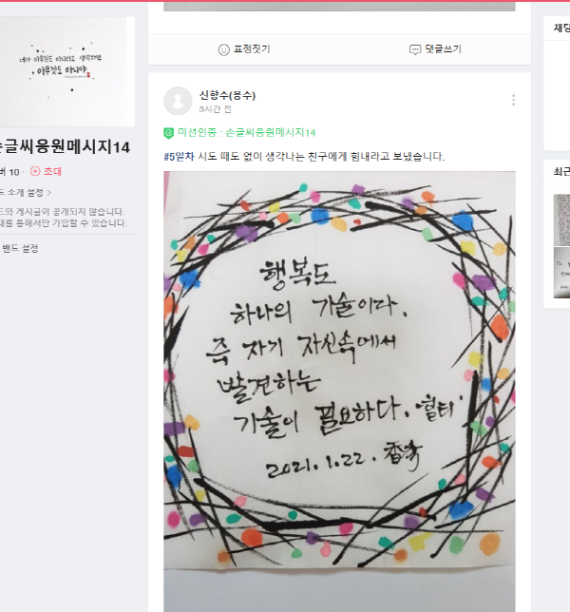Click the pink plus circle invite icon
Viewport: 570px width, 612px height.
point(35,171)
